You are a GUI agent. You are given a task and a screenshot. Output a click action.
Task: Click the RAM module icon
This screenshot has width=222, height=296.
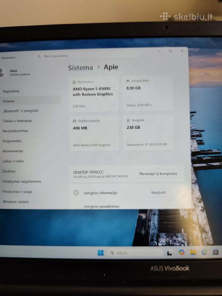click(128, 81)
